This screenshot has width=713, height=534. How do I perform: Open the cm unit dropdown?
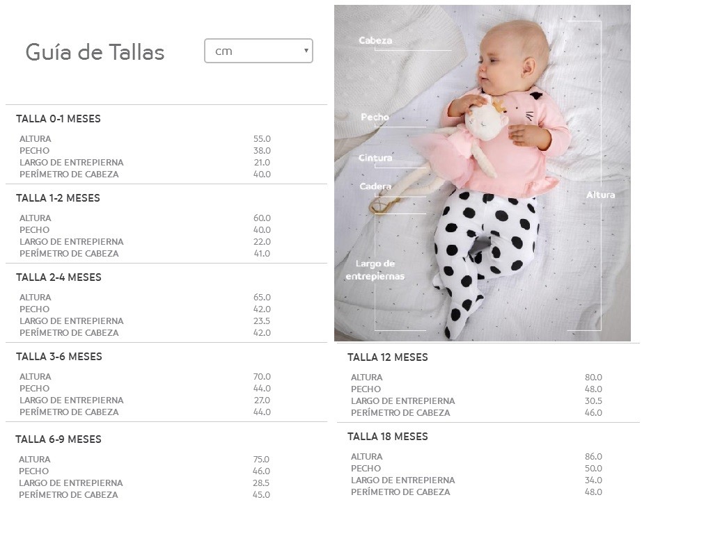258,51
